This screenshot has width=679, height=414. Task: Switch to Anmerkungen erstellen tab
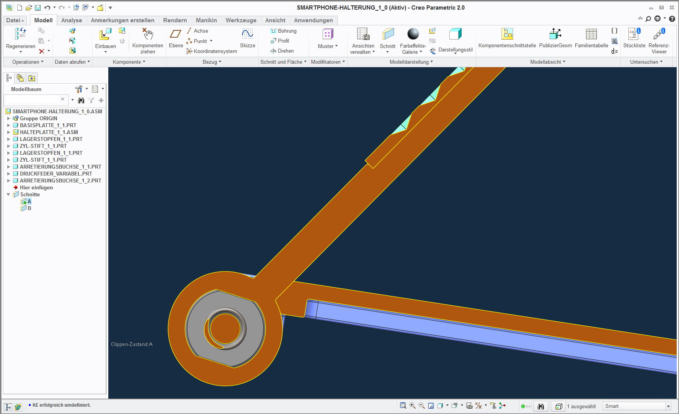pyautogui.click(x=123, y=20)
